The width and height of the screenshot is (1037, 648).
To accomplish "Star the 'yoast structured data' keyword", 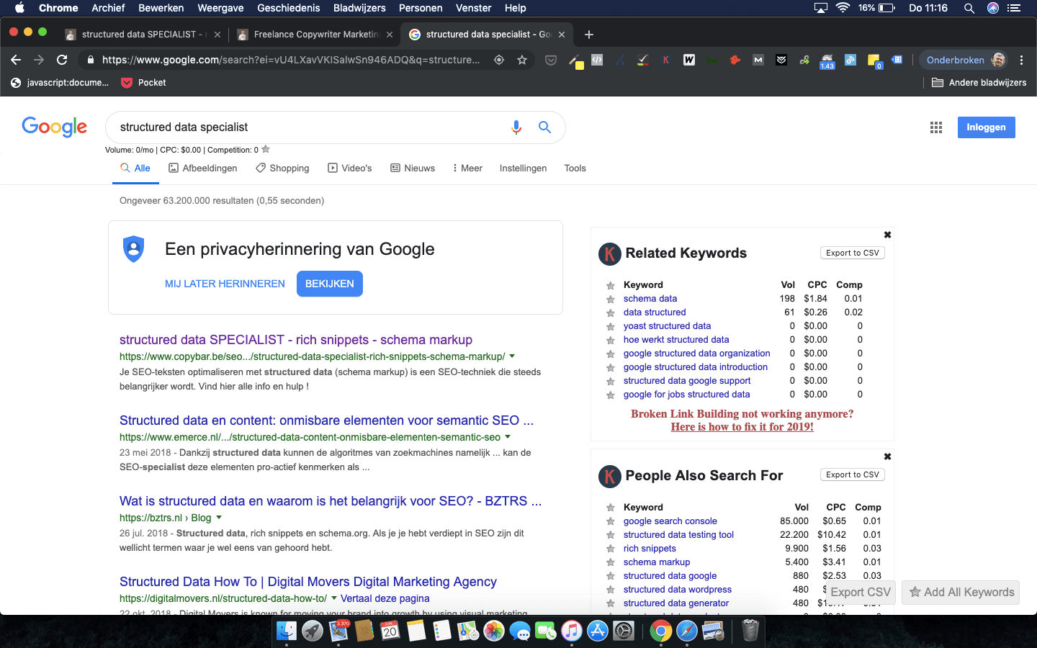I will click(x=610, y=326).
